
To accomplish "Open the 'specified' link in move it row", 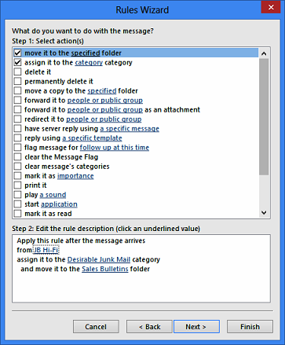I will (86, 53).
